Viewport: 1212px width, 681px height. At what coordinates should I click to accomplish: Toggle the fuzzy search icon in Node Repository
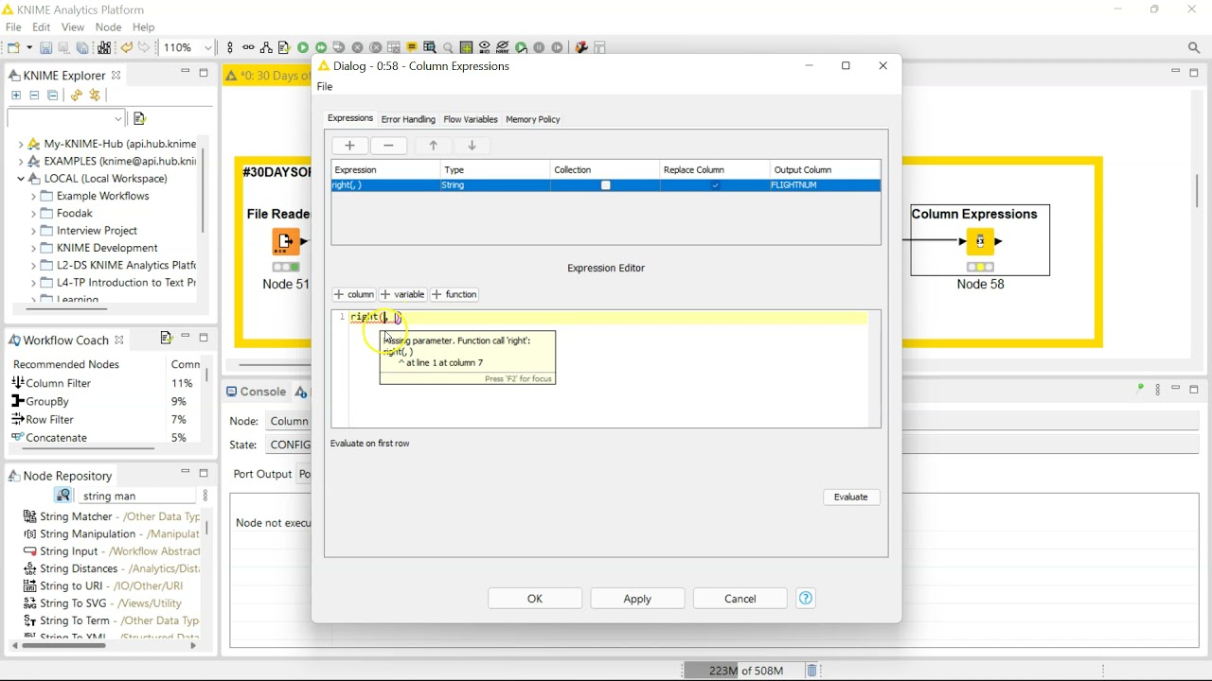pos(63,496)
